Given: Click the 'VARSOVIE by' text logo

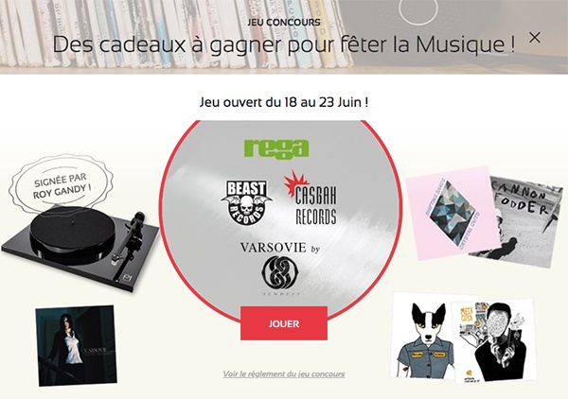Looking at the screenshot, I should point(280,248).
